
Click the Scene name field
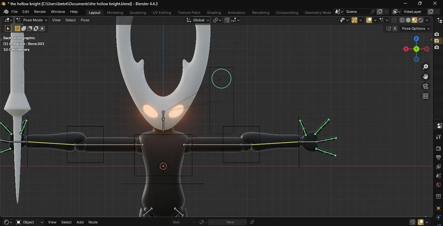tap(357, 12)
